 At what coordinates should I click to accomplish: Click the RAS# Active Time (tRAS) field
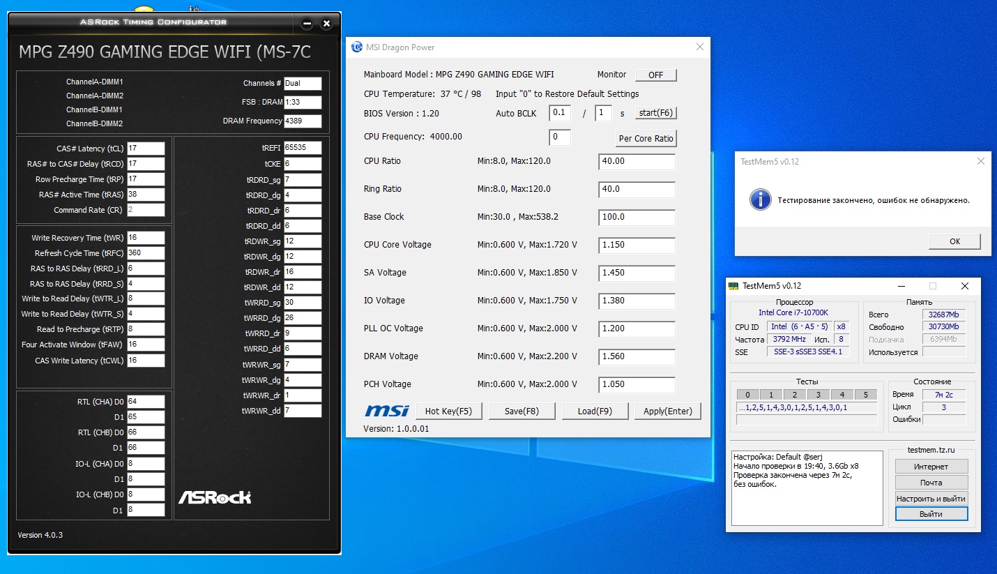146,195
